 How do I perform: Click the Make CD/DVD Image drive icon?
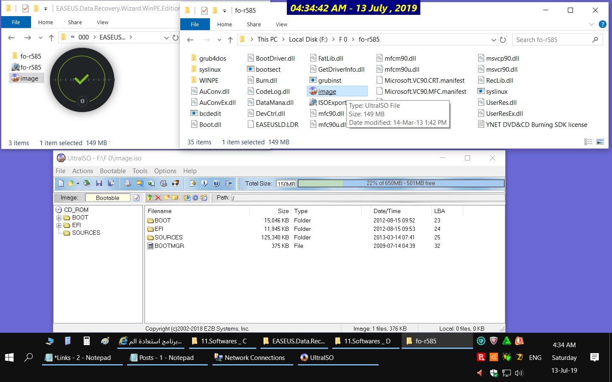pyautogui.click(x=128, y=183)
